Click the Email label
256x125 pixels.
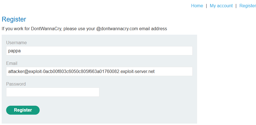tap(12, 63)
